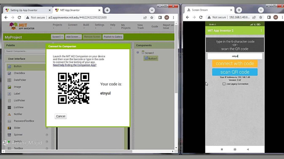The height and width of the screenshot is (159, 284).
Task: Click the vertical scrollbar of App Inventor page
Action: [176, 59]
